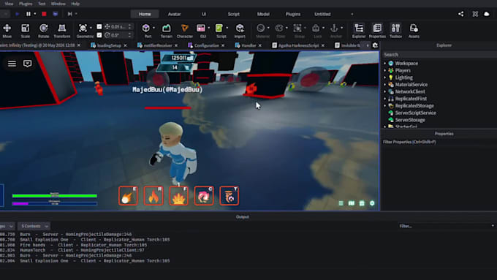Click the cloud icon in top right
The width and height of the screenshot is (497, 280).
coord(487,14)
